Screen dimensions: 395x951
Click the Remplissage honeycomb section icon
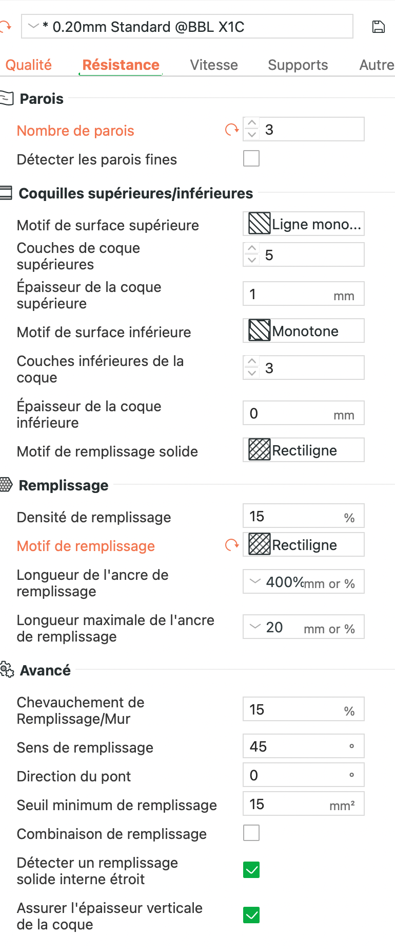point(6,484)
